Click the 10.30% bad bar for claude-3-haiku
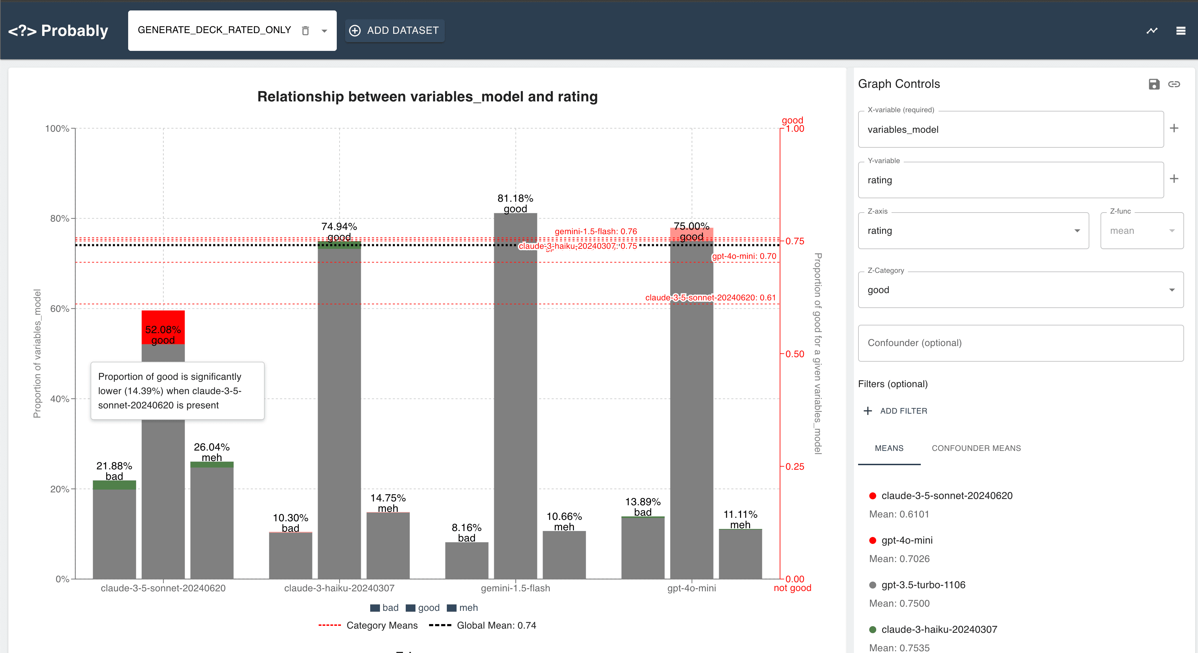This screenshot has width=1198, height=653. pos(290,556)
